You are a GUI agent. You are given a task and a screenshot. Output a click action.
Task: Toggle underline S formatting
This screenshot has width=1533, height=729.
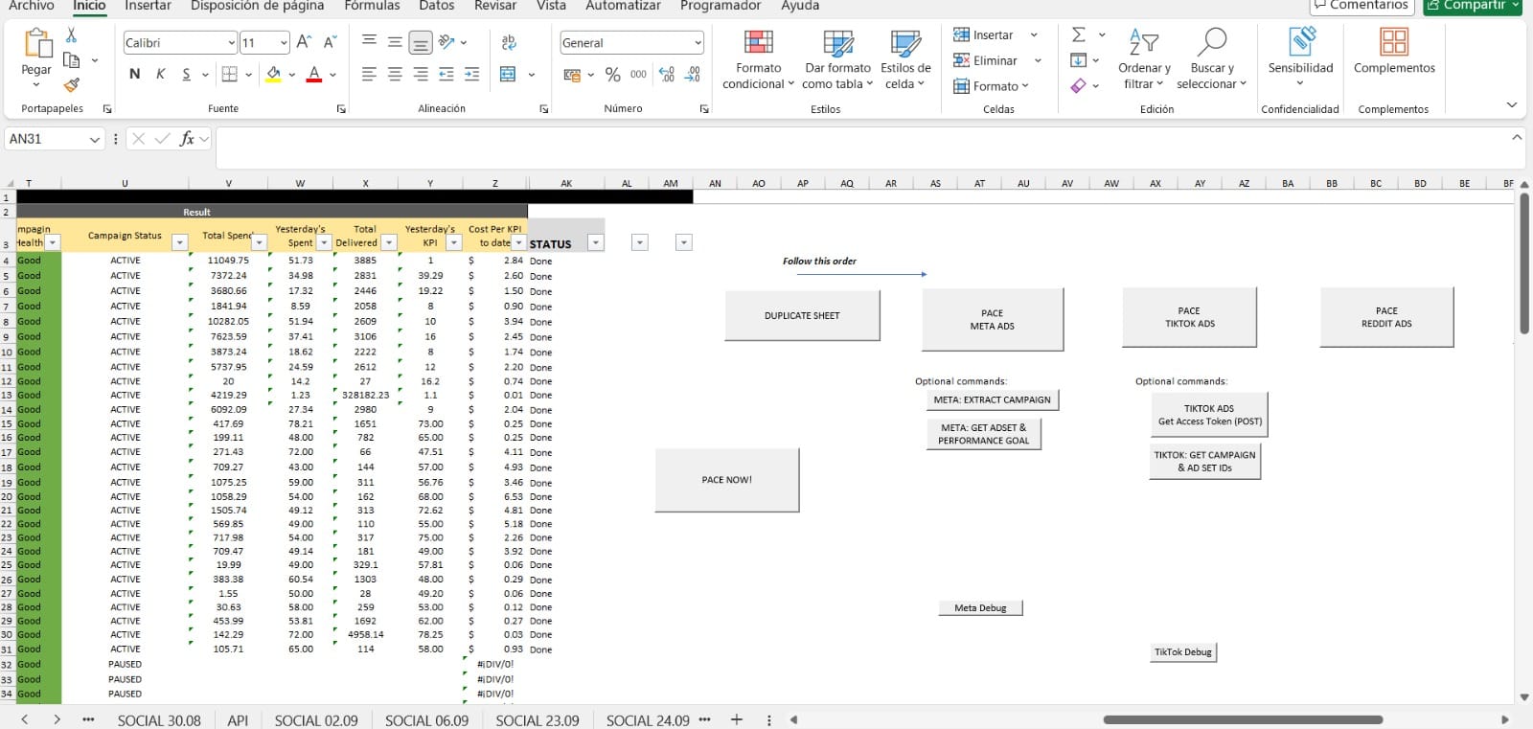pyautogui.click(x=186, y=74)
